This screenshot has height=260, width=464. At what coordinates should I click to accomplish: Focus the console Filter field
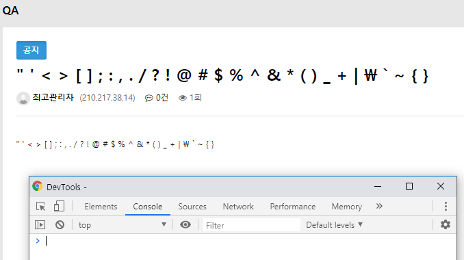[252, 225]
